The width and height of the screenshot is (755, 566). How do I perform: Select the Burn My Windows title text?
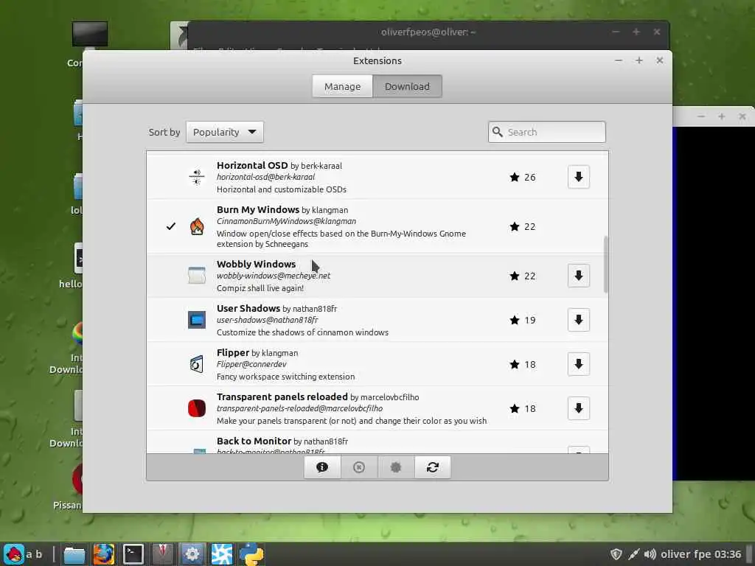258,210
